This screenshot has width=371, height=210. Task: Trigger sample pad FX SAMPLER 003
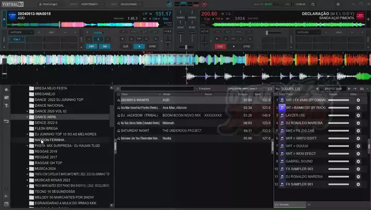(282, 169)
